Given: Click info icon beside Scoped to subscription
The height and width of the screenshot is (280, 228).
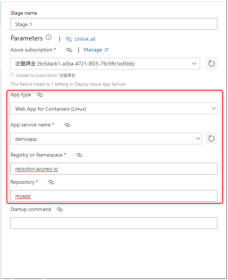Looking at the screenshot, I should click(x=12, y=75).
